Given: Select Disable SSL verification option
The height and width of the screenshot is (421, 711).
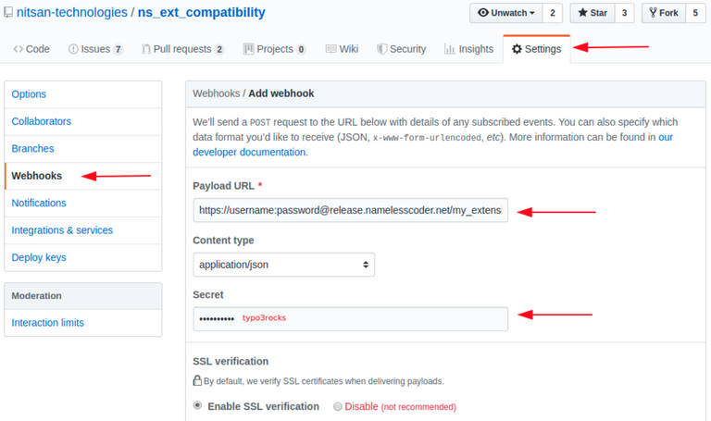Looking at the screenshot, I should click(x=337, y=406).
